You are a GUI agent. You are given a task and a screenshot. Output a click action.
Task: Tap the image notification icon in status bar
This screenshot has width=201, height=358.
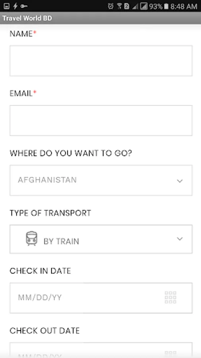click(6, 6)
